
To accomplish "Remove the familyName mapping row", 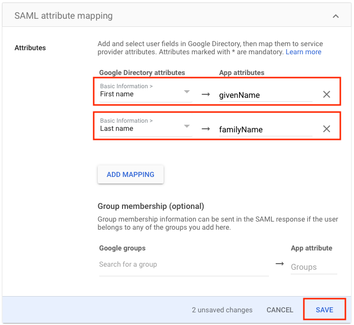I will (327, 129).
